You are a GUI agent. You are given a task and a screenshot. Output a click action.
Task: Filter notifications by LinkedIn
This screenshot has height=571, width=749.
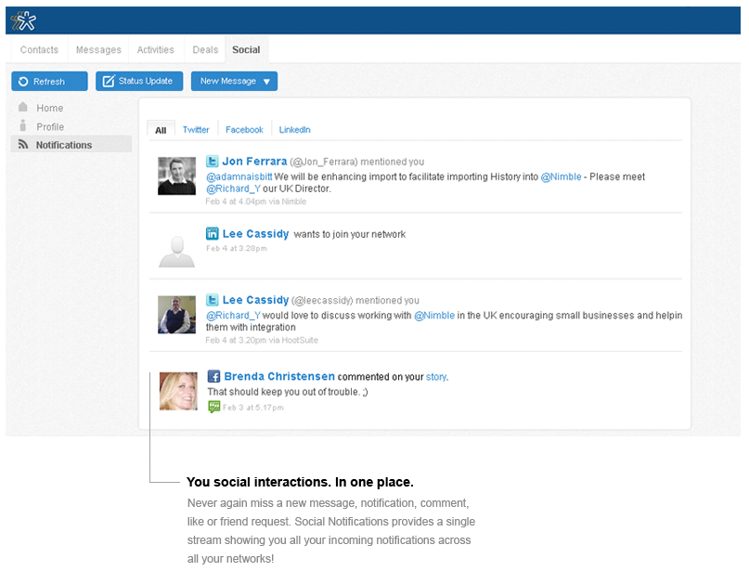click(x=295, y=130)
